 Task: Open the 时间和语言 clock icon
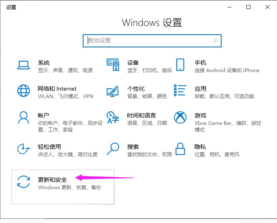(113, 117)
